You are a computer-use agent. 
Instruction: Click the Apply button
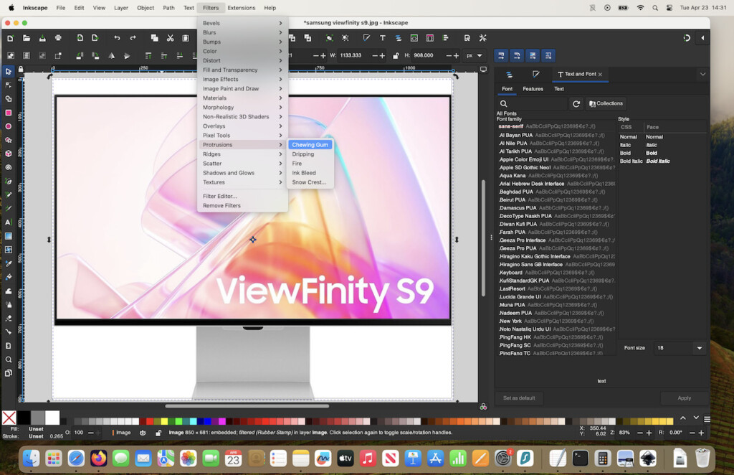click(x=684, y=398)
